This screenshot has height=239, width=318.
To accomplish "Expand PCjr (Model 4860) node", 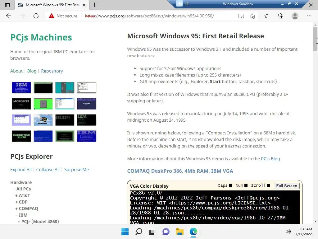I will click(38, 222).
